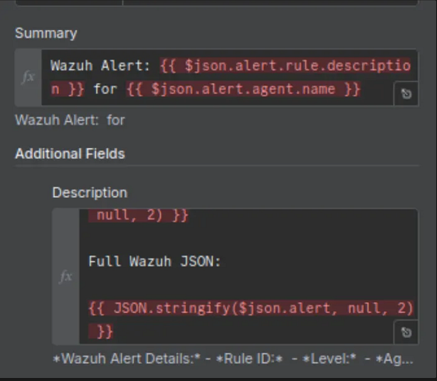Viewport: 437px width, 381px height.
Task: Click the fx icon beside Summary field
Action: pos(28,77)
